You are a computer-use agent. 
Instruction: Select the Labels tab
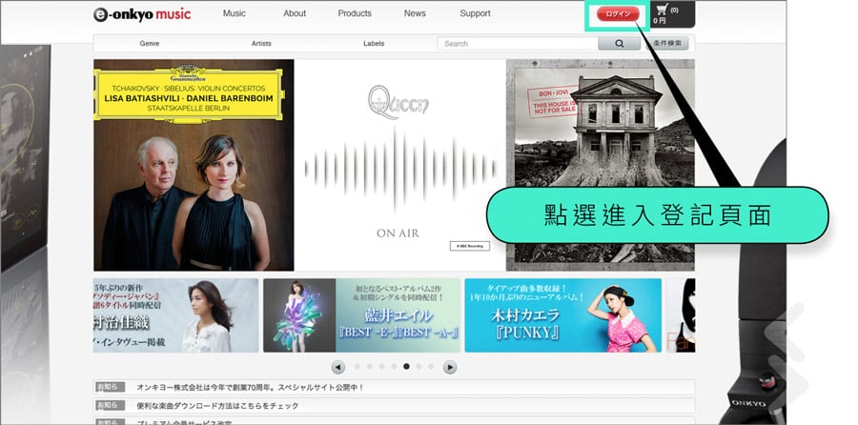tap(374, 43)
